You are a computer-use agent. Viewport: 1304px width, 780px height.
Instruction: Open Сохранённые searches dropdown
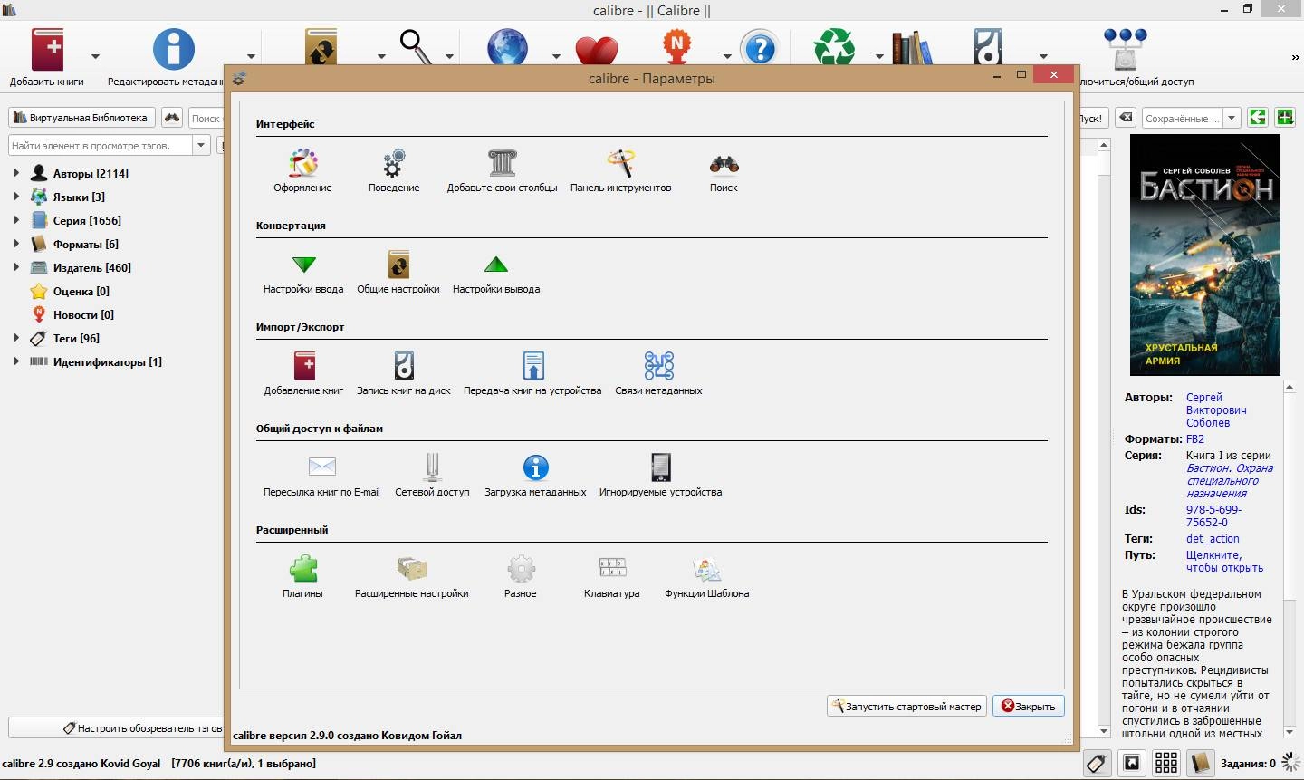[x=1232, y=118]
